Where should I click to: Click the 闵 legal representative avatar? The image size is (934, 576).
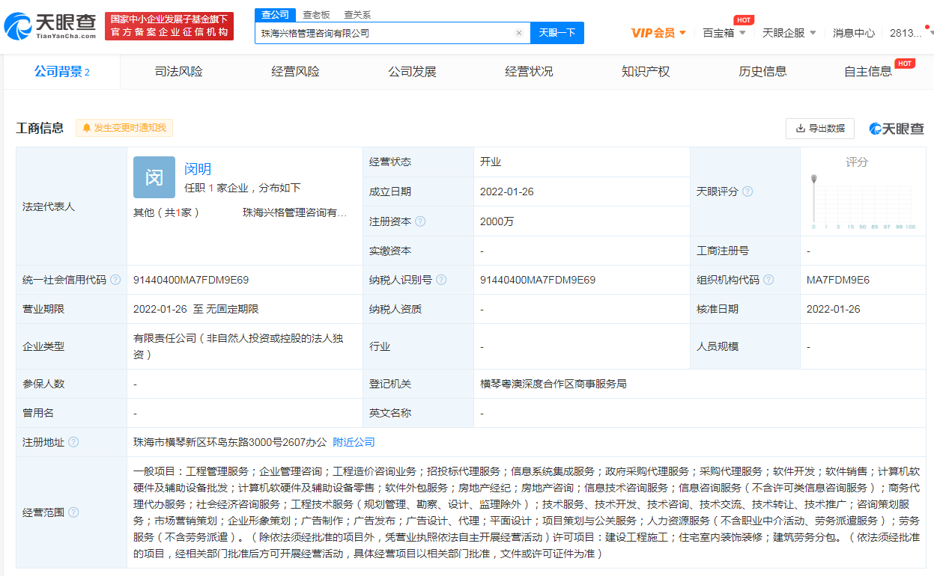(154, 177)
